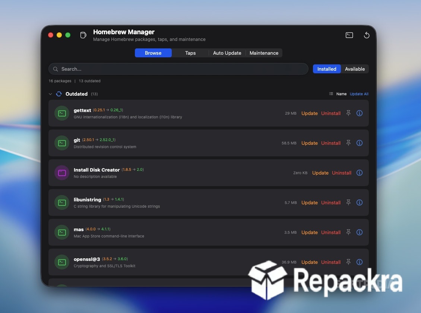
Task: Focus the Search packages field
Action: [x=178, y=69]
